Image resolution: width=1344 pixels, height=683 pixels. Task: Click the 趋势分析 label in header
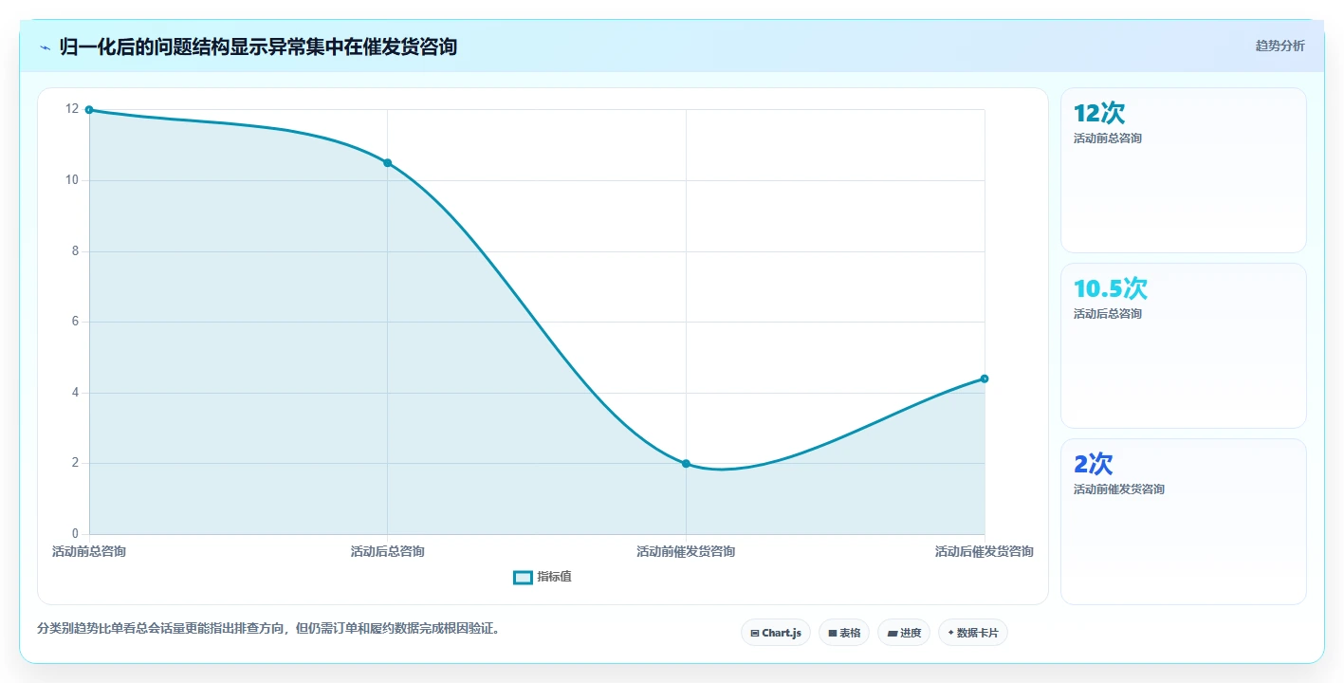click(1280, 46)
